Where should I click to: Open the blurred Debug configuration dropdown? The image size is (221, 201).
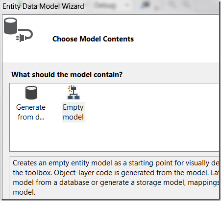pos(105,6)
